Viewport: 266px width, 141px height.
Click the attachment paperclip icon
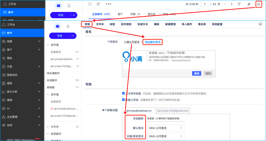249,4
